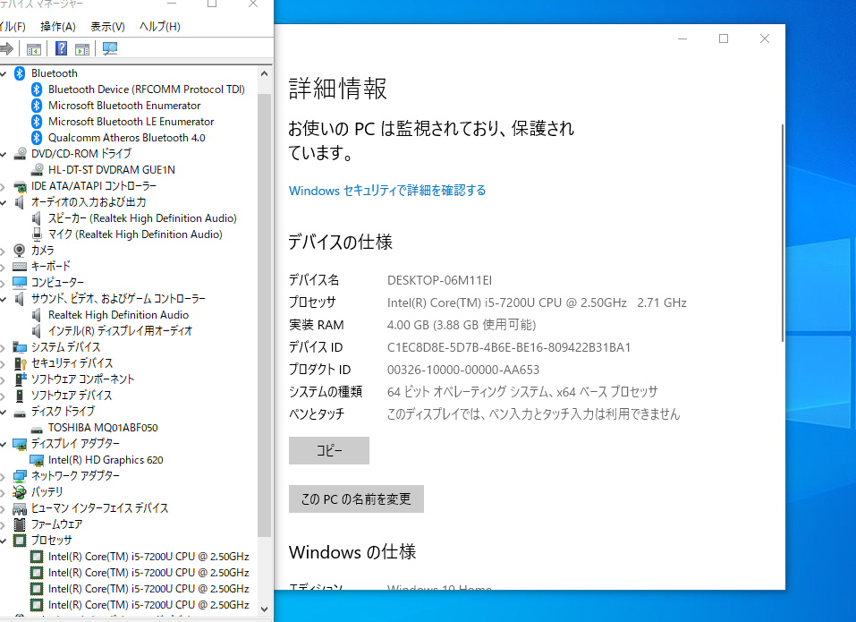Screen dimensions: 856x622
Task: Select Realtek High Definition Audio under sound controllers
Action: coord(118,315)
